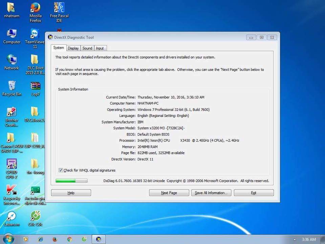Switch to the Input tab
Image resolution: width=325 pixels, height=244 pixels.
coord(100,48)
